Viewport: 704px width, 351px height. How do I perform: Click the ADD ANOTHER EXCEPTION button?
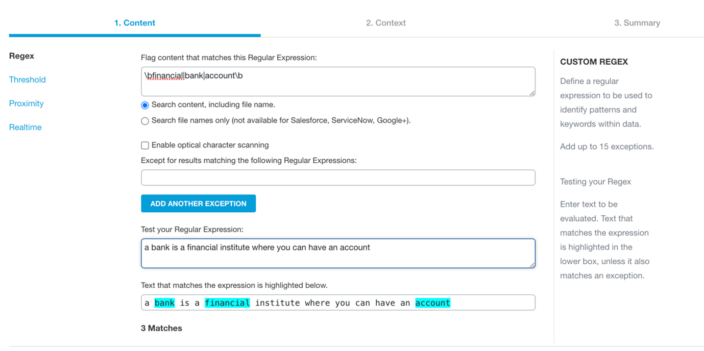pyautogui.click(x=198, y=204)
